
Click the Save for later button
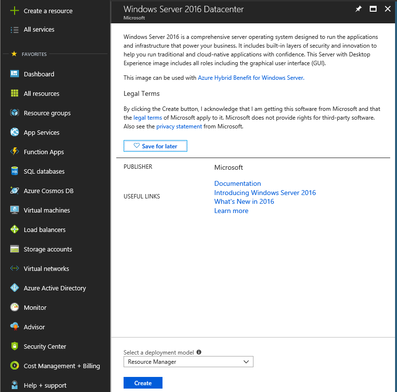coord(155,146)
